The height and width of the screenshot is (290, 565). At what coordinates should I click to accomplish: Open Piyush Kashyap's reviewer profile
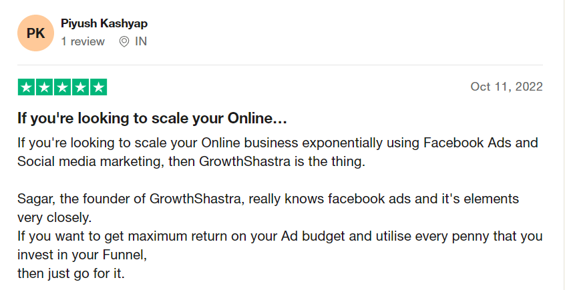click(x=104, y=24)
